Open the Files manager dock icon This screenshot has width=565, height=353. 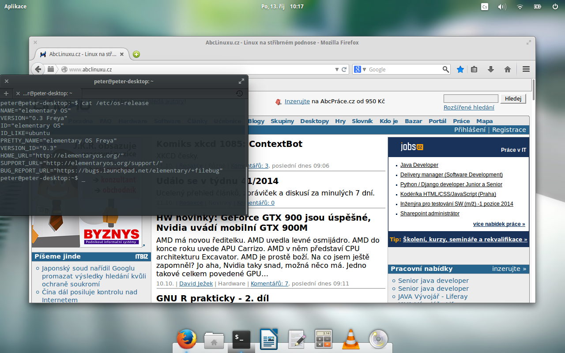tap(214, 340)
